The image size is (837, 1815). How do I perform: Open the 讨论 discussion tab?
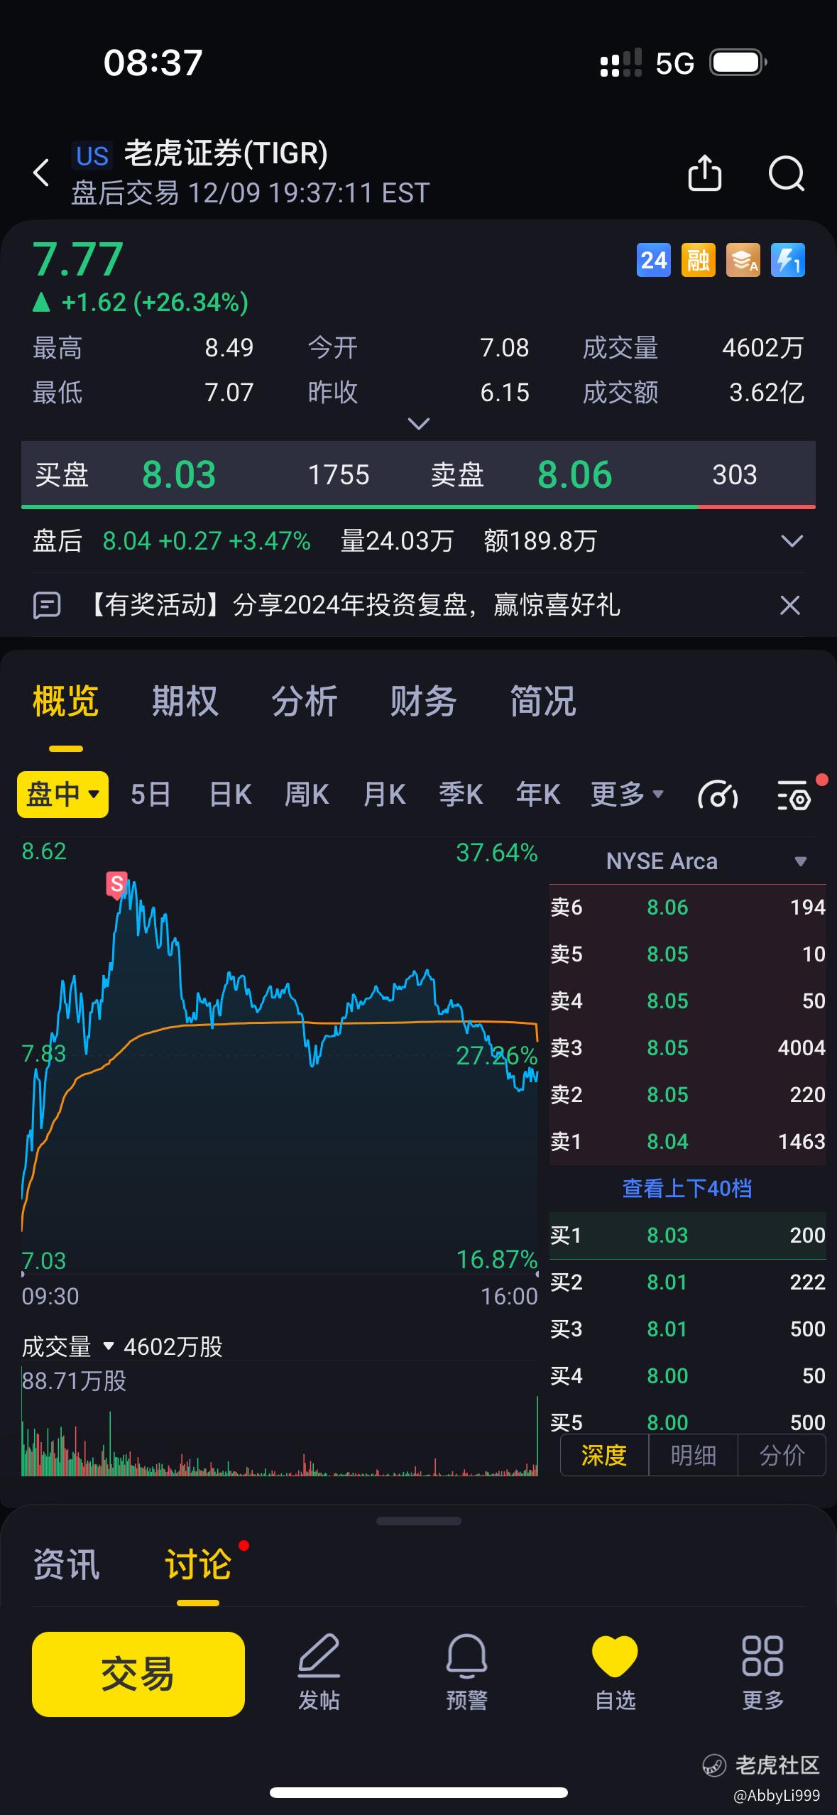[198, 1564]
